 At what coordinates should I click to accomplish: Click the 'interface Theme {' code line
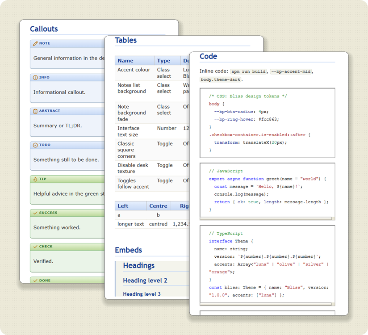231,241
